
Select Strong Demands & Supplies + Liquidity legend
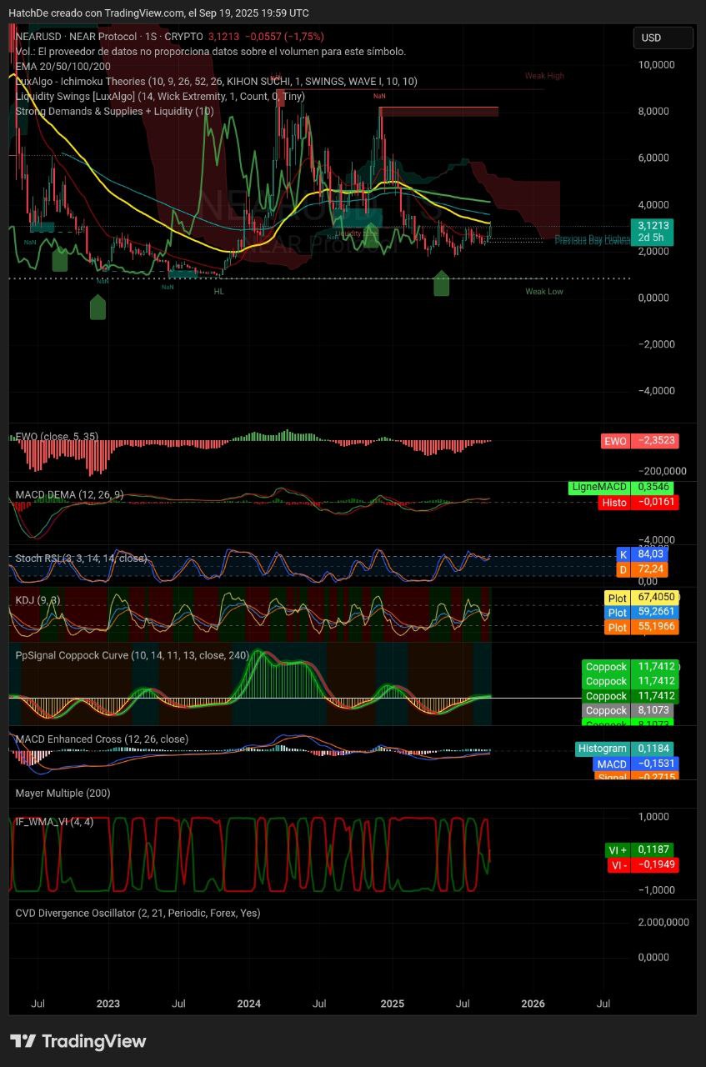[115, 112]
